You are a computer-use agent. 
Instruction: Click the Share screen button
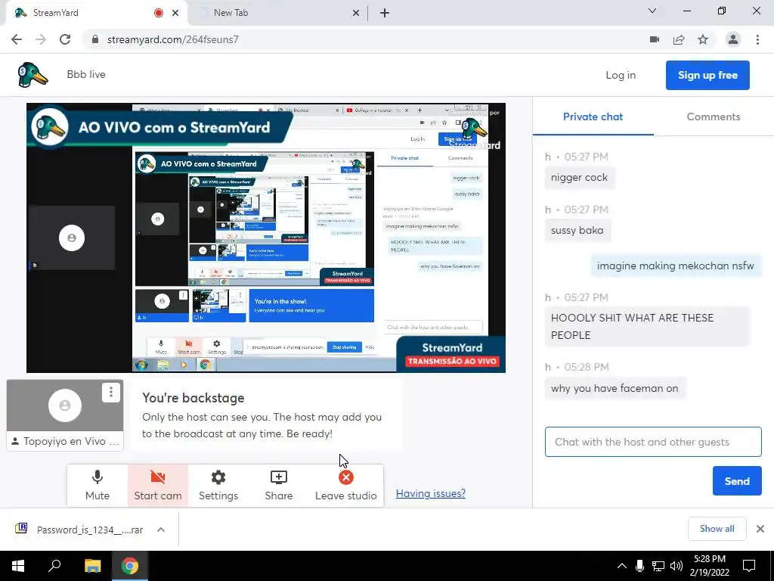coord(278,485)
